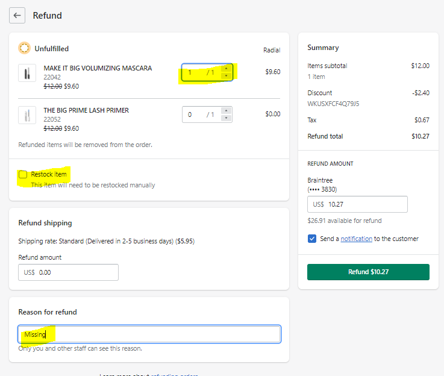This screenshot has width=444, height=376.
Task: Click the Reason for refund field
Action: tap(149, 334)
